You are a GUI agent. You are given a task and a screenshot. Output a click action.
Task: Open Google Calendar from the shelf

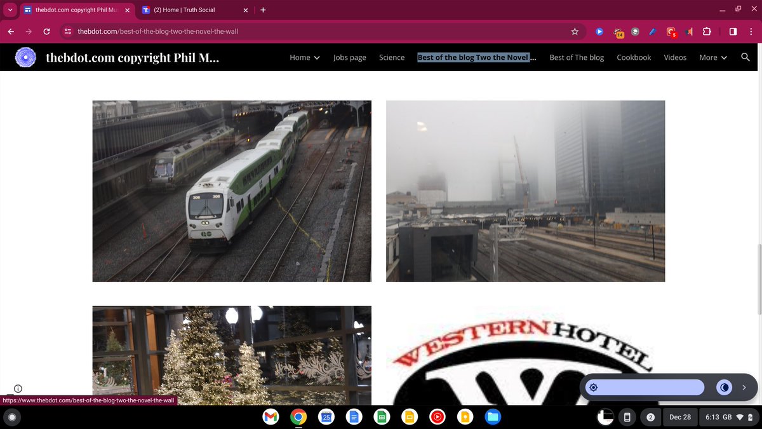point(326,417)
